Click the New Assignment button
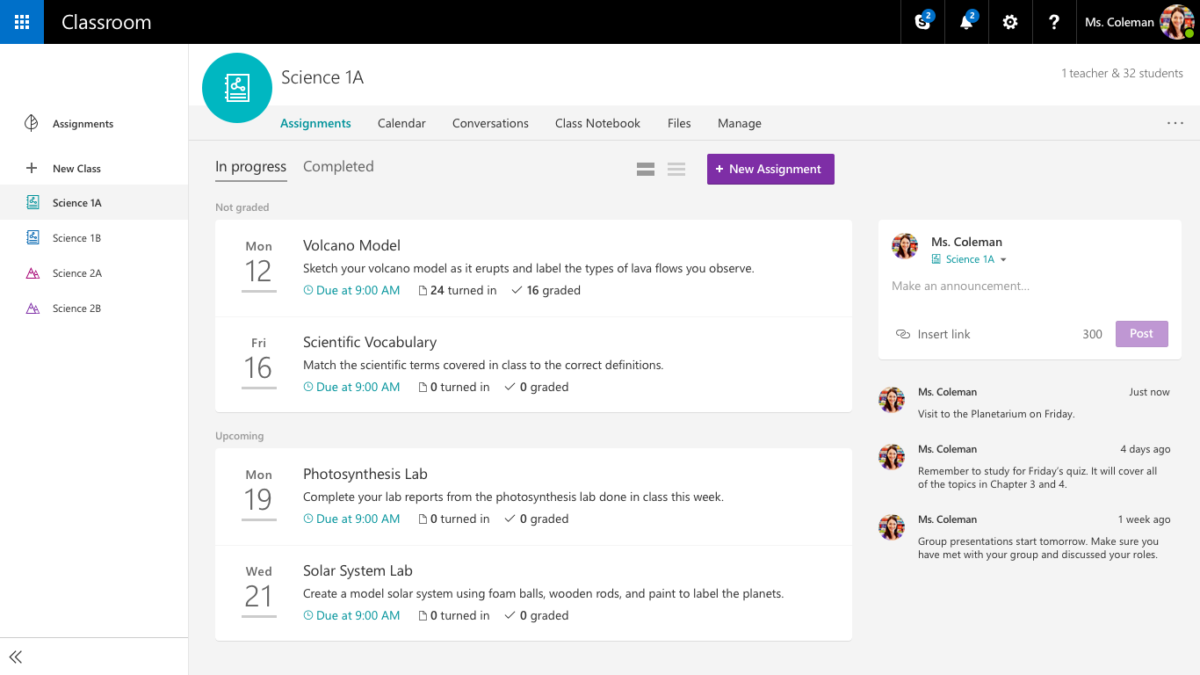 click(x=770, y=169)
